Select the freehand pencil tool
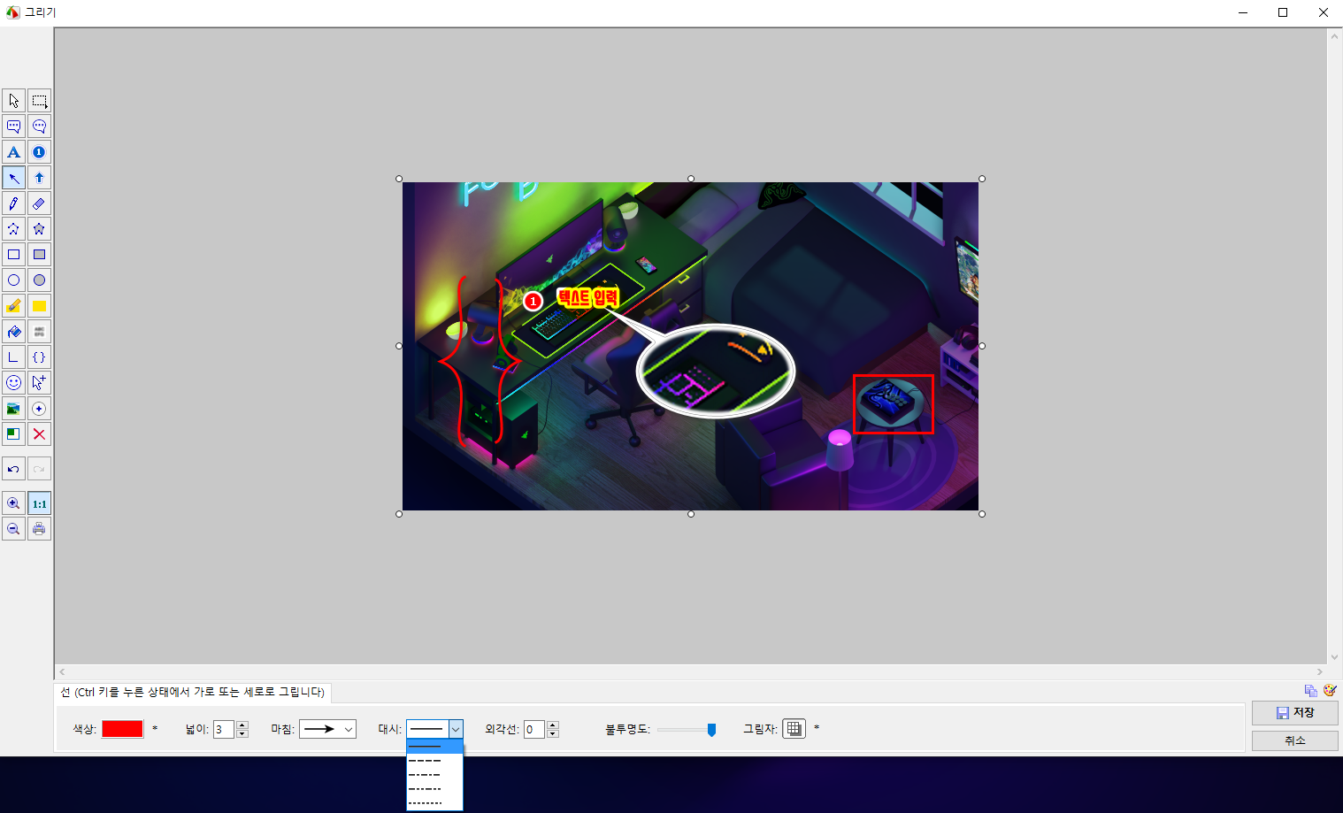The image size is (1343, 813). (x=13, y=203)
